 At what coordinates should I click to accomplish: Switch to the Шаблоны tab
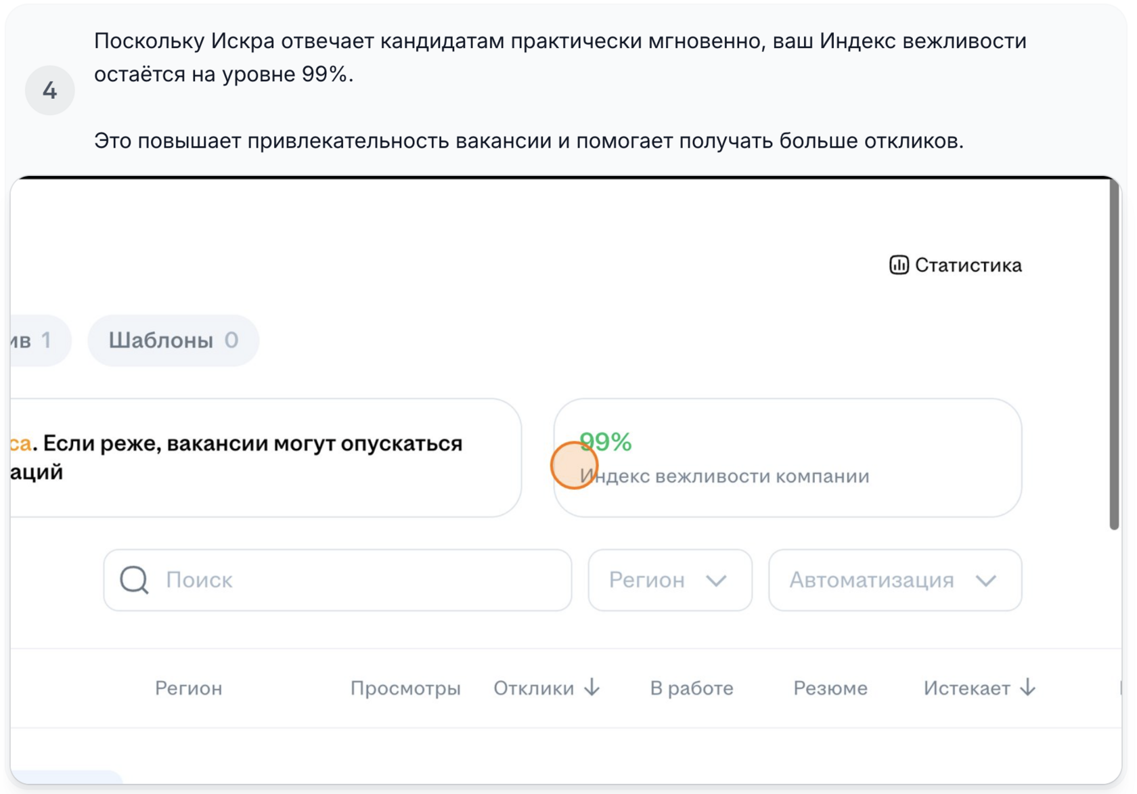tap(173, 340)
